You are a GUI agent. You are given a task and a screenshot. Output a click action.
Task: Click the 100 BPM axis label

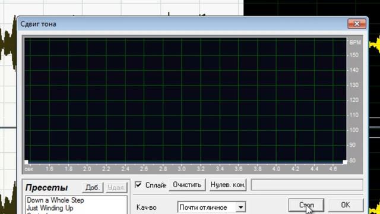[354, 130]
